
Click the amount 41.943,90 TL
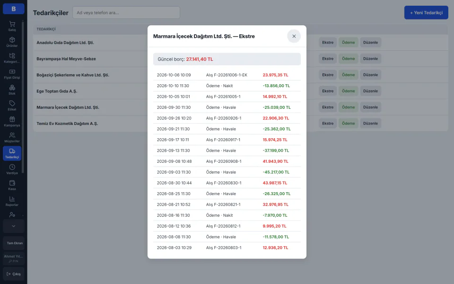pyautogui.click(x=275, y=161)
